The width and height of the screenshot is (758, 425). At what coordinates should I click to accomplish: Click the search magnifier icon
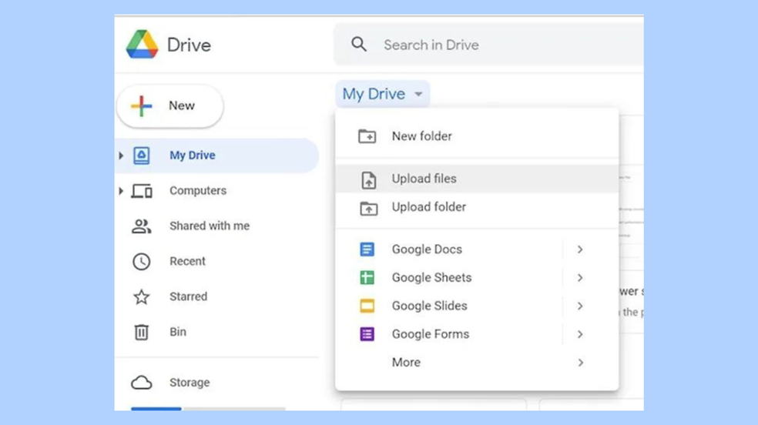click(x=359, y=45)
